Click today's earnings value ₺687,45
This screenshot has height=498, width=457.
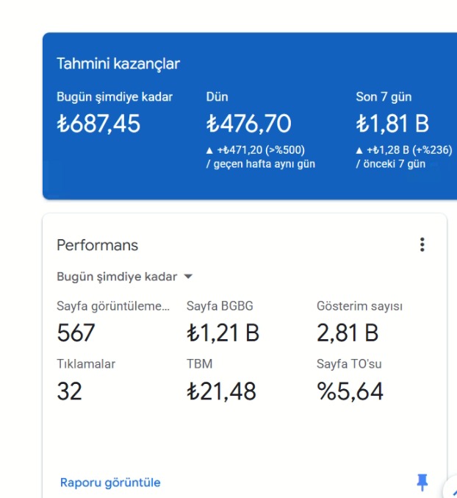tap(98, 124)
